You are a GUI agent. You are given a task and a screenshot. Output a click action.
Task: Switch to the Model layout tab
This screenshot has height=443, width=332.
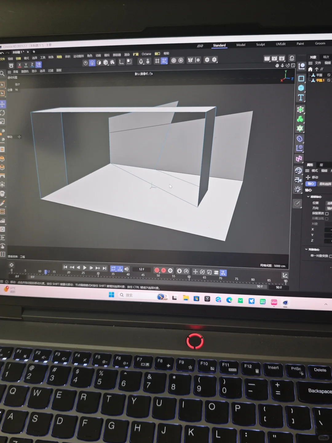241,45
